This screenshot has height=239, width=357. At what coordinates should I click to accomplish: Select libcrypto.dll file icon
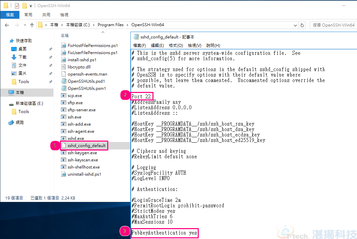click(x=64, y=67)
